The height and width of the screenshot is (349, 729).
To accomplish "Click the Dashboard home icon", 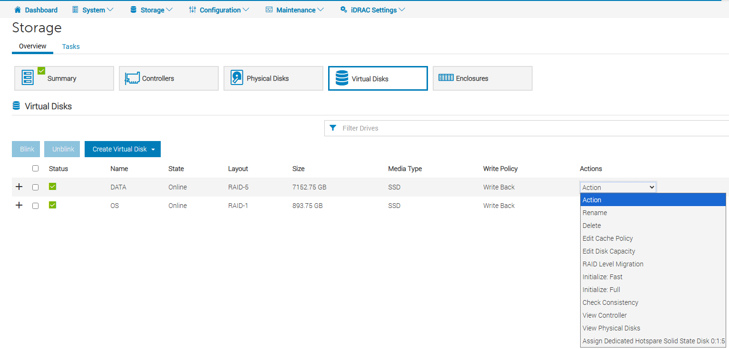I will click(18, 9).
